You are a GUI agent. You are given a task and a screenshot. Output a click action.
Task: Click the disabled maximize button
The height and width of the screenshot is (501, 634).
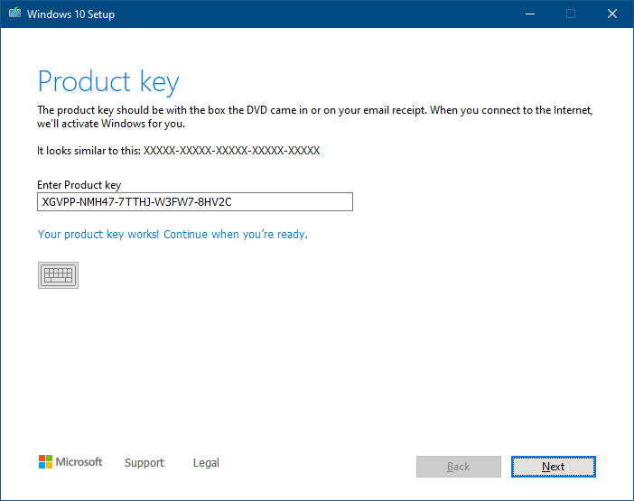(571, 14)
